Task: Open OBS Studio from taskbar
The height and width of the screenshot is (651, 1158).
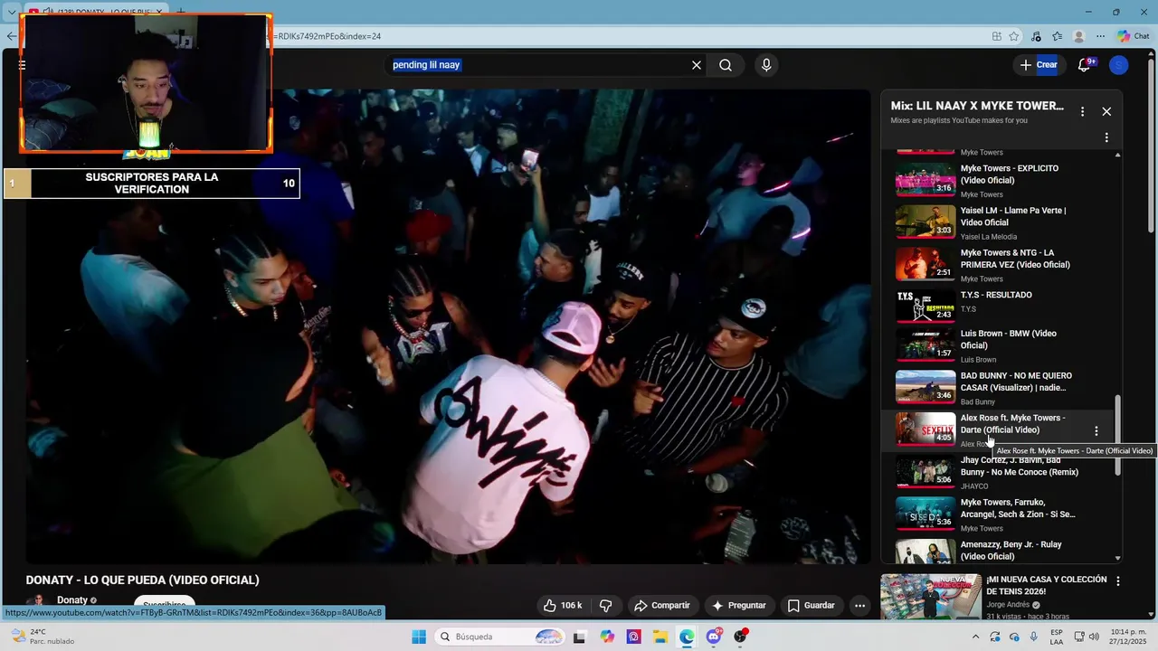Action: point(741,637)
